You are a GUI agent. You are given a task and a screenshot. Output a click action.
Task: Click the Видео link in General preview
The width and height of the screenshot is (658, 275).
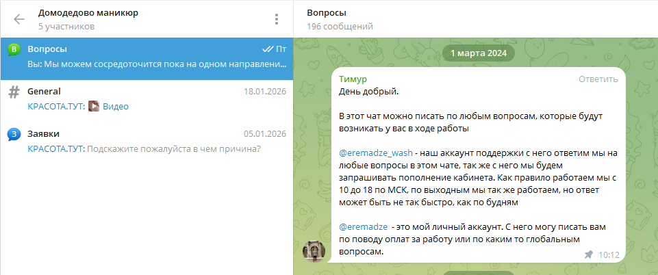[116, 107]
